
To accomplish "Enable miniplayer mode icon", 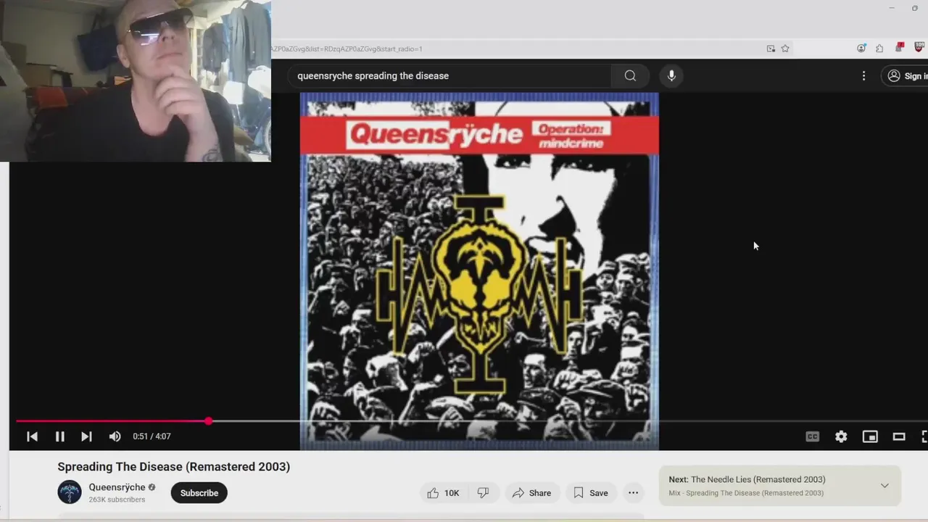I will (x=870, y=436).
